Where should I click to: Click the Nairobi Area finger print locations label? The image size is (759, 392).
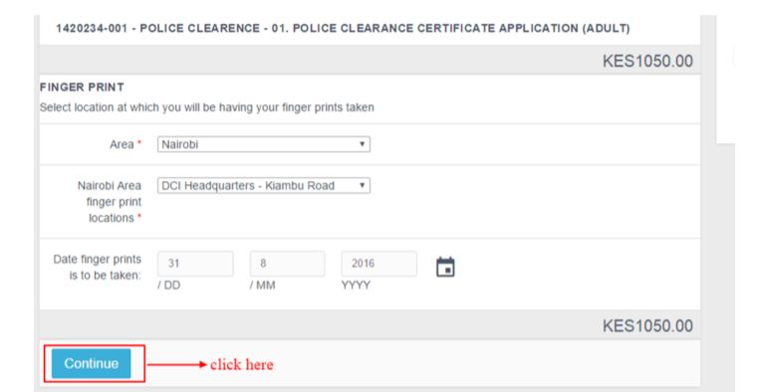coord(110,202)
